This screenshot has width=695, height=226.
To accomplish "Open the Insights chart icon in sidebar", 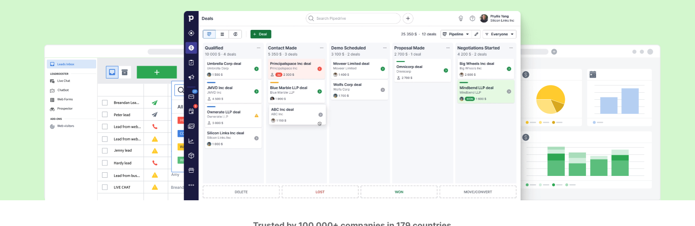I will click(x=191, y=141).
